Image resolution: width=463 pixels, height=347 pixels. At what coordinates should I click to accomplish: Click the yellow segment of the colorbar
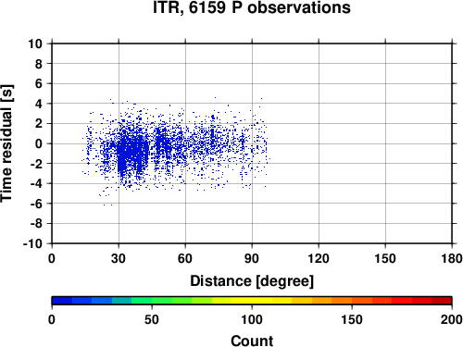tap(252, 301)
